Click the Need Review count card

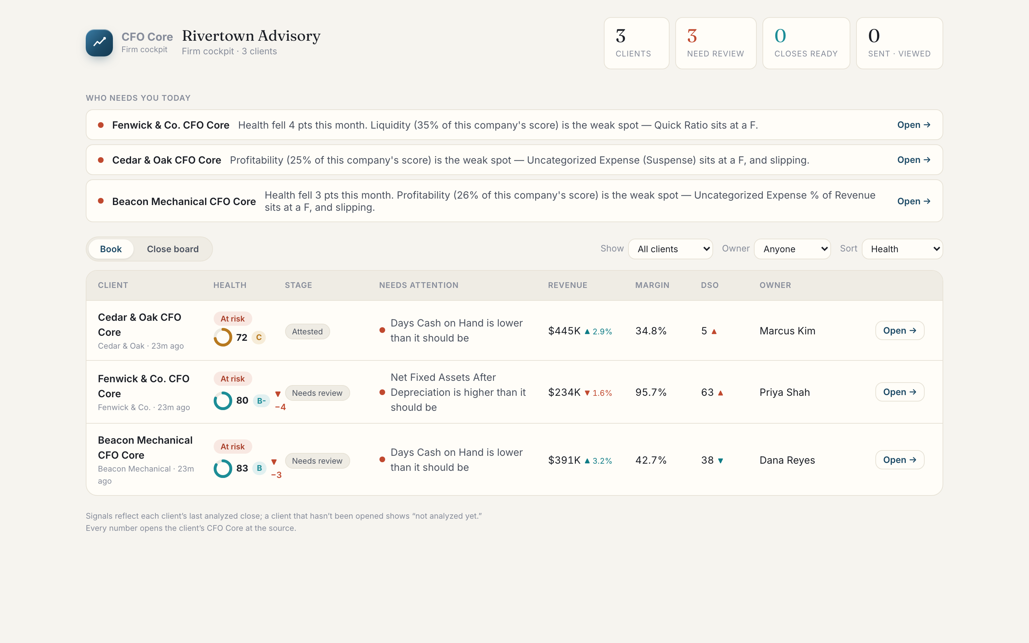716,43
